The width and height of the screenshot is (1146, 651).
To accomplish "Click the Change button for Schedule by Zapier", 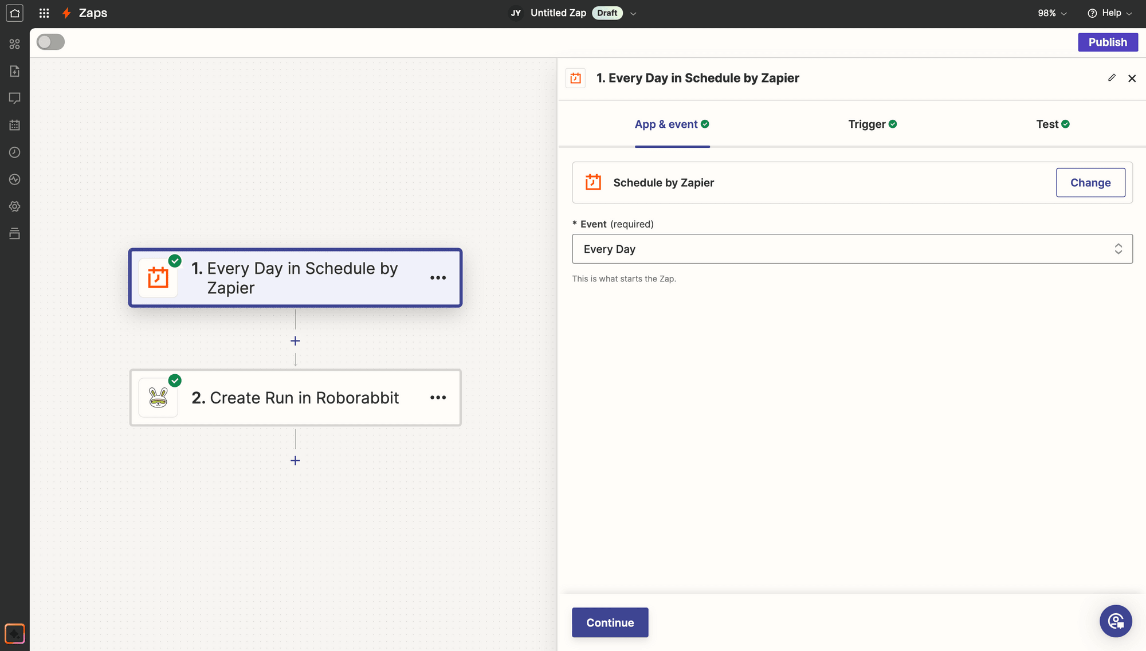I will pyautogui.click(x=1090, y=182).
